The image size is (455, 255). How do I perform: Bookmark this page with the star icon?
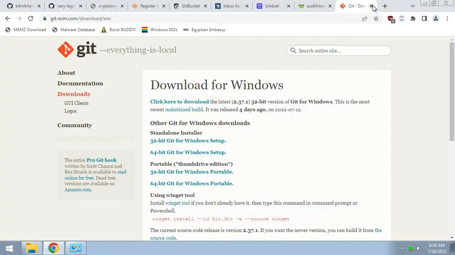point(376,18)
